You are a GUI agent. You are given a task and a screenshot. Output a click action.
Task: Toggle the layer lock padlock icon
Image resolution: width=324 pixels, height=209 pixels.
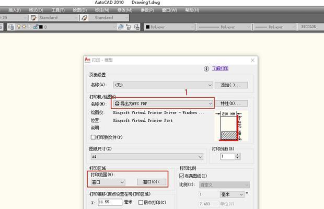tap(36, 27)
